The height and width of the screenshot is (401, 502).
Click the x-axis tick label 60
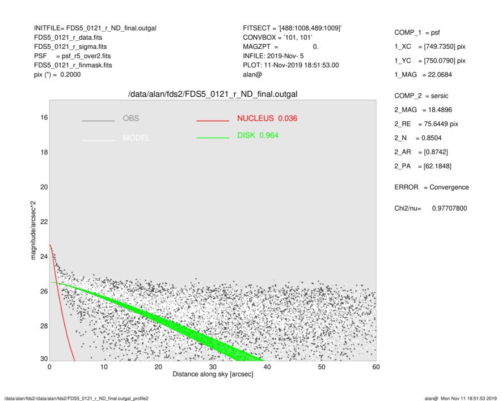point(376,367)
